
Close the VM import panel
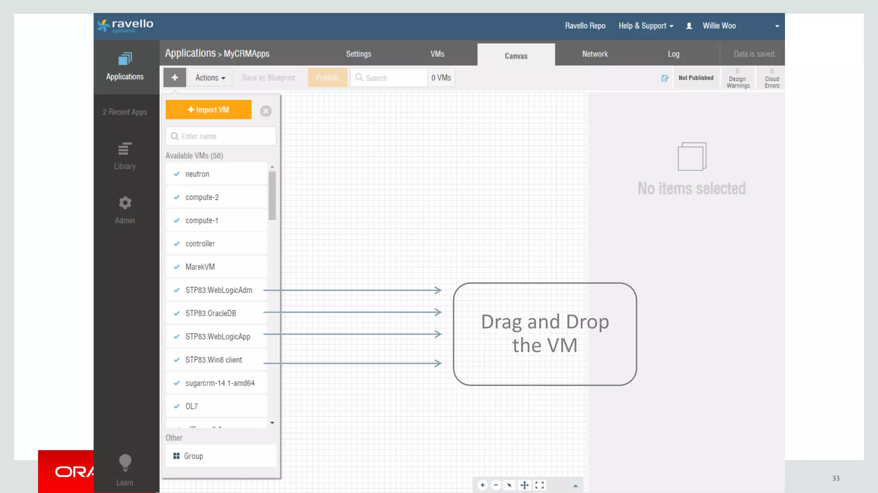tap(266, 111)
